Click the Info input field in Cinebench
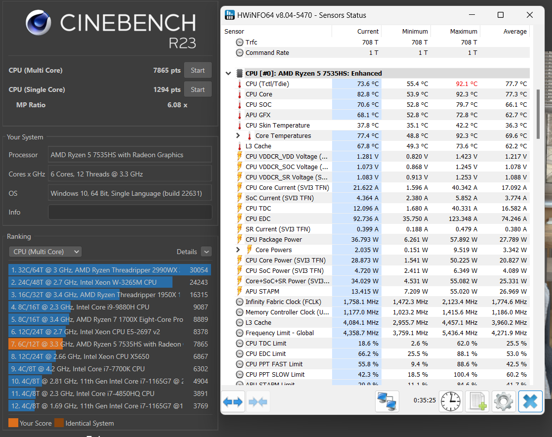This screenshot has height=437, width=552. pos(130,212)
